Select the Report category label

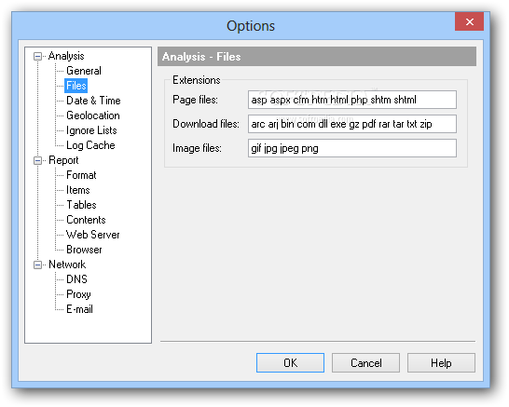coord(63,160)
